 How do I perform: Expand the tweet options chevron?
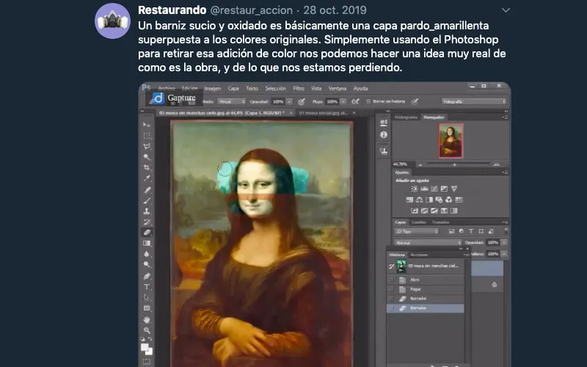click(506, 10)
